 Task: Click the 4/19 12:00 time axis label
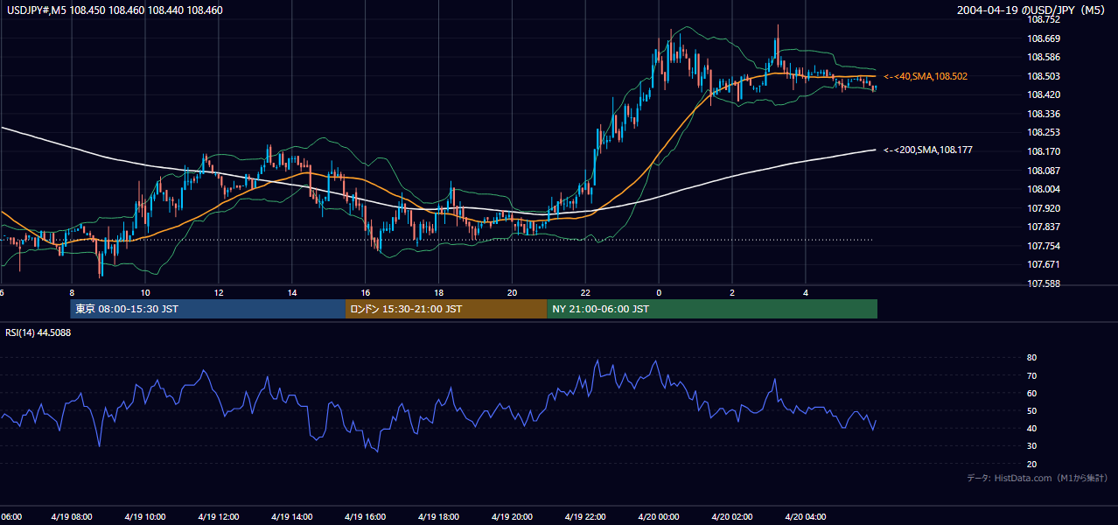(x=218, y=516)
